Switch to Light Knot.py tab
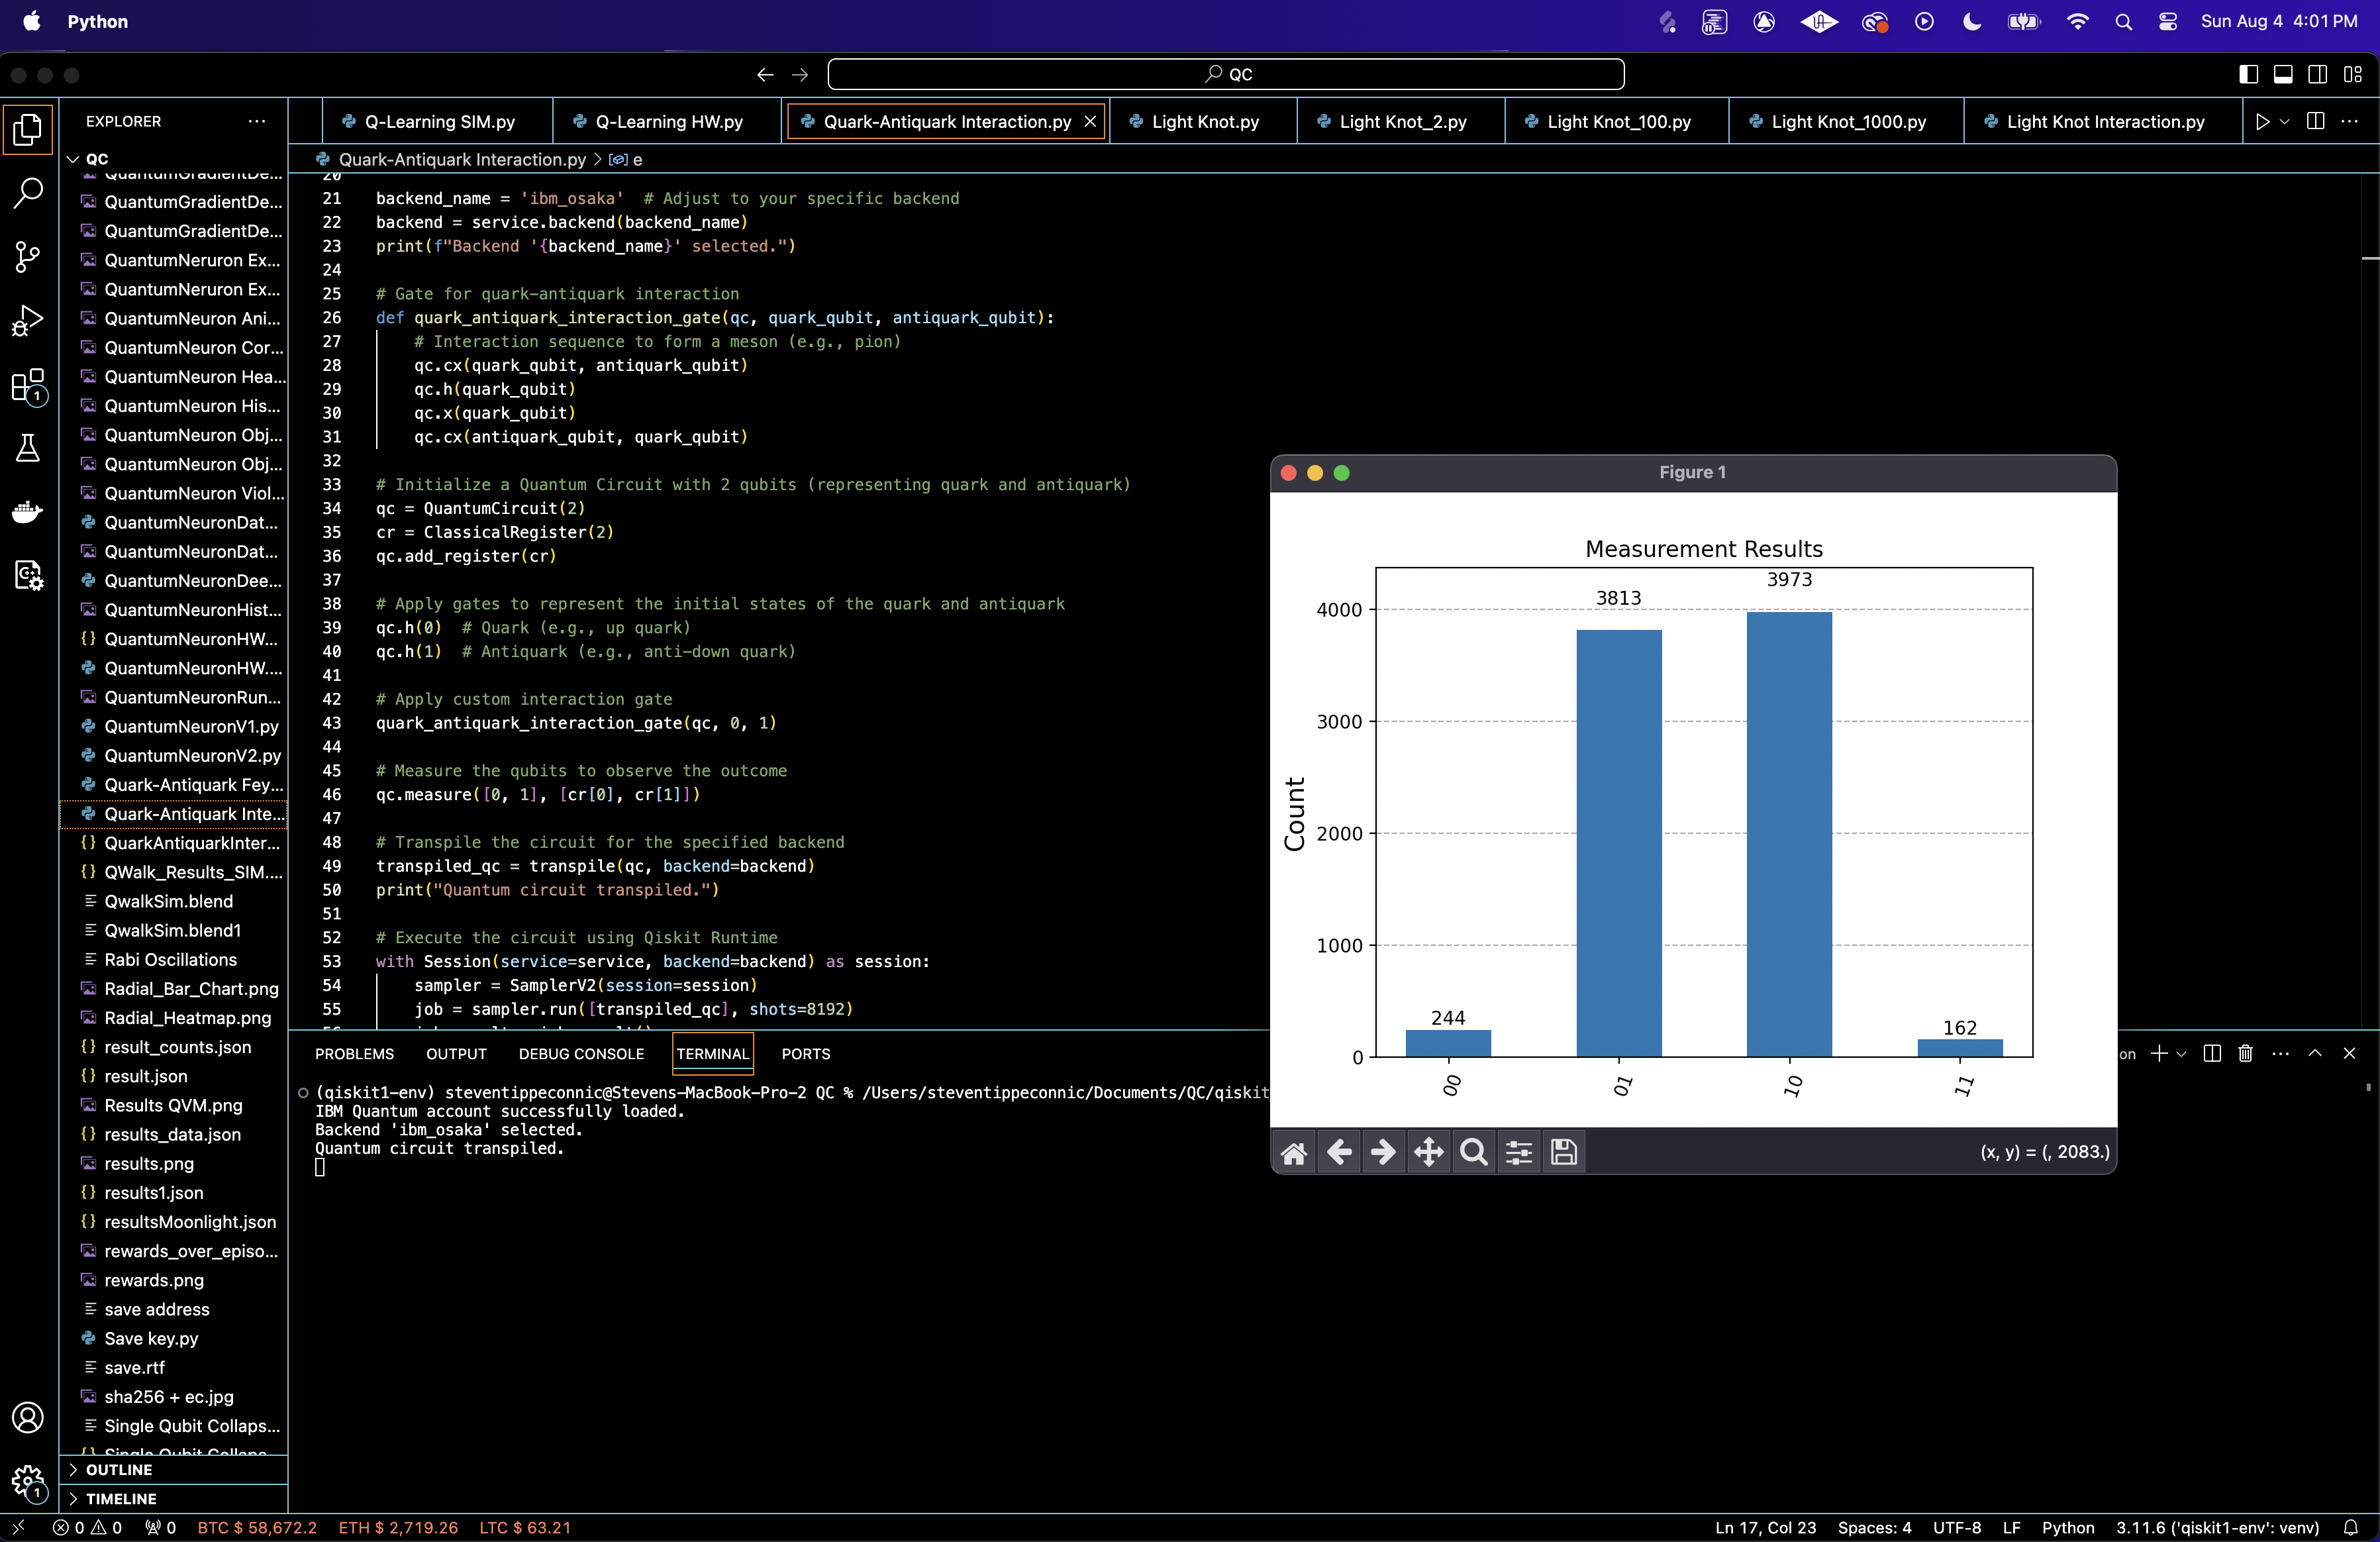This screenshot has height=1542, width=2380. point(1204,121)
